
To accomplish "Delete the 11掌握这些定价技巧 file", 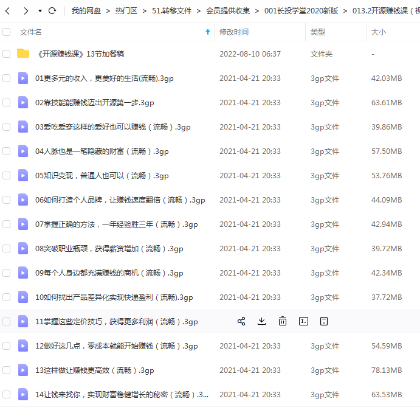I will coord(283,321).
